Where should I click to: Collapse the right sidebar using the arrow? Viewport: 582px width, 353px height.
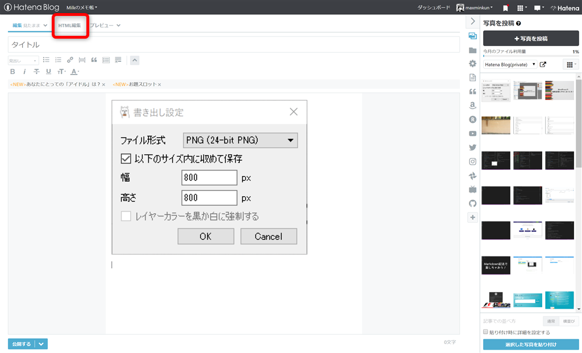click(472, 22)
